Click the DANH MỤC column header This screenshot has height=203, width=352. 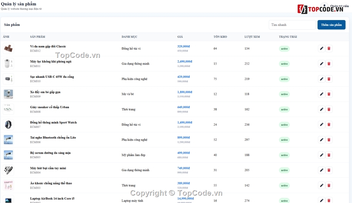[129, 37]
